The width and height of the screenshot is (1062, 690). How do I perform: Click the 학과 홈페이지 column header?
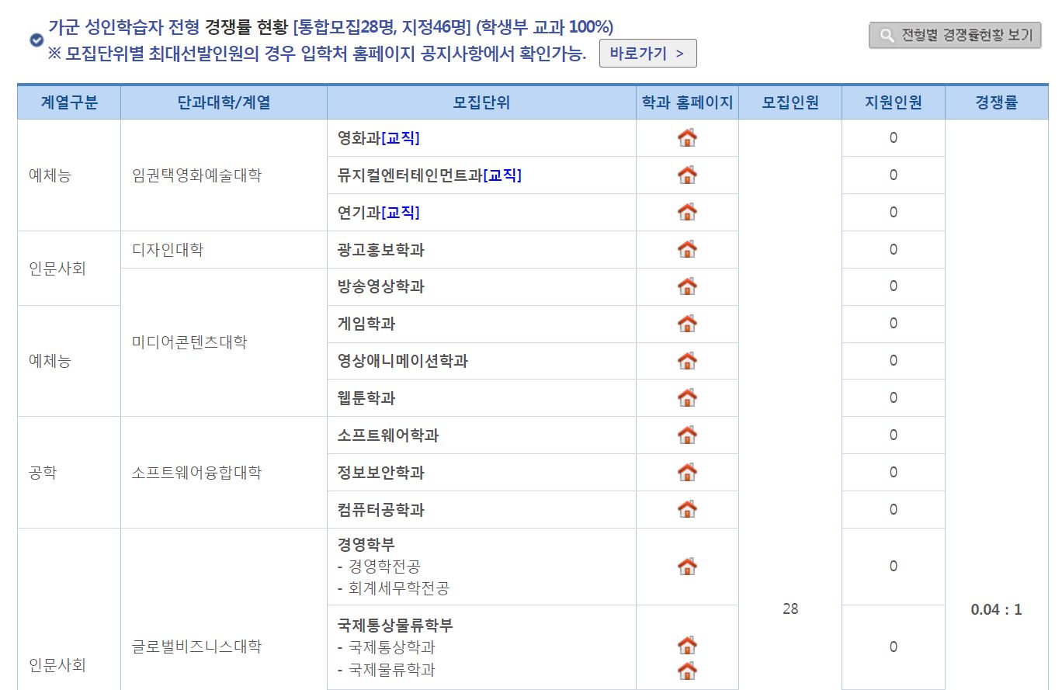coord(687,102)
